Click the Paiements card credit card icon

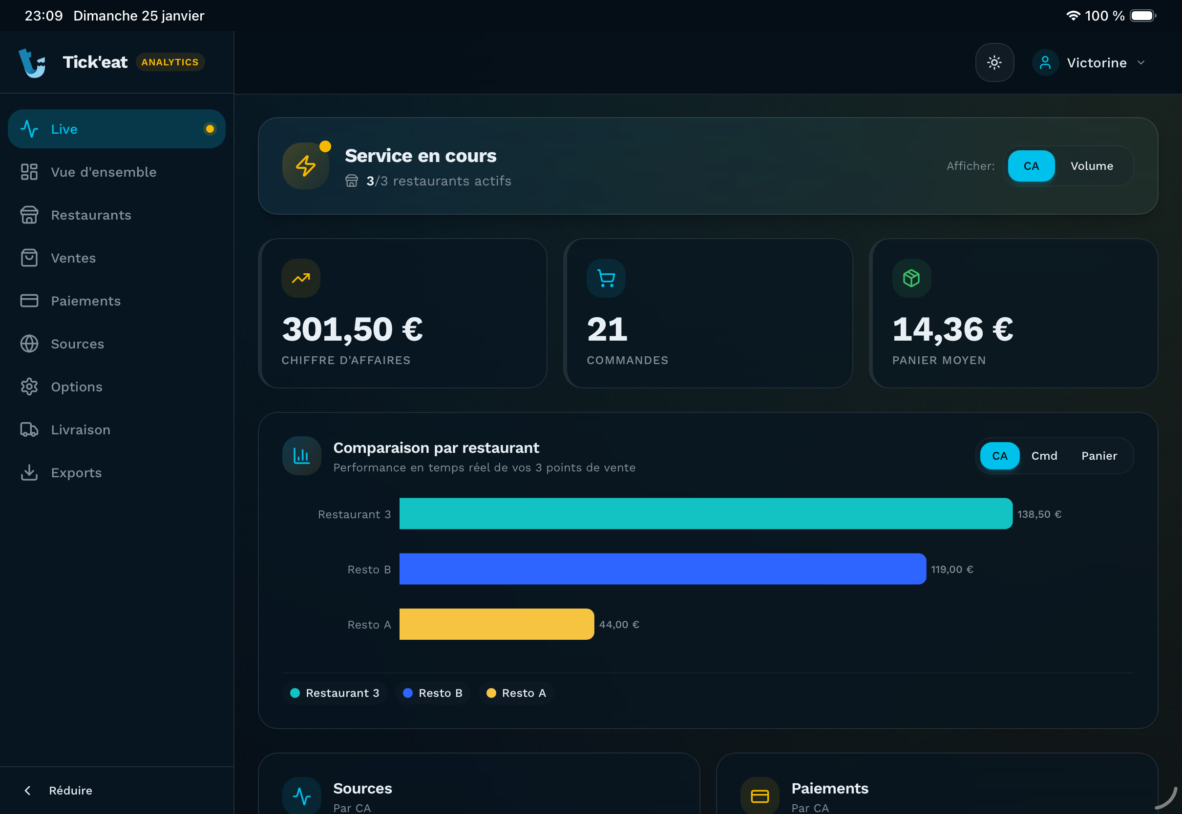(x=760, y=796)
